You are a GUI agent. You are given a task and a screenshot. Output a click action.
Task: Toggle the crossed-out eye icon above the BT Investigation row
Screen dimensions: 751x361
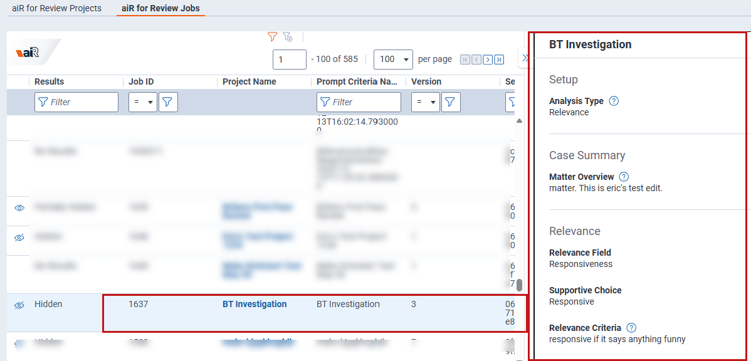[x=19, y=238]
